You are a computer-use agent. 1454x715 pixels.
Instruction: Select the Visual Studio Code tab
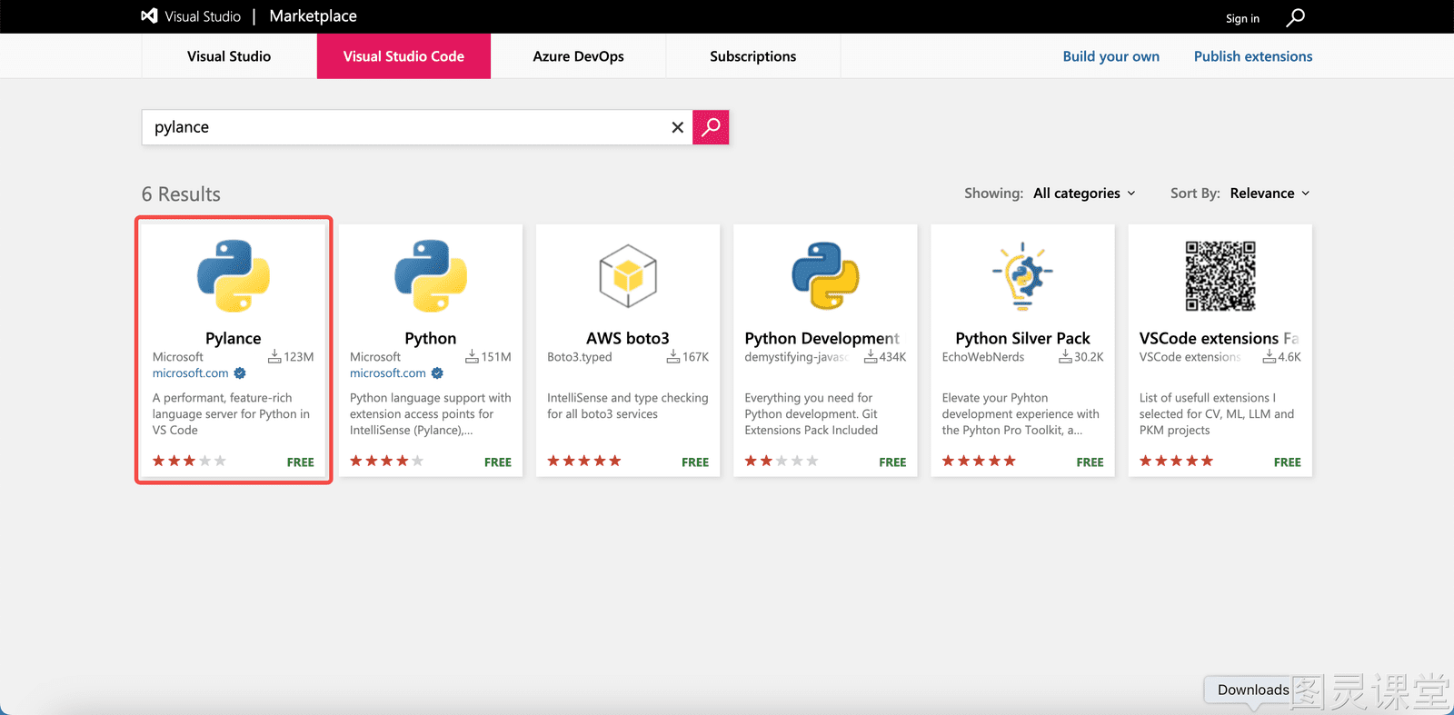click(x=403, y=56)
